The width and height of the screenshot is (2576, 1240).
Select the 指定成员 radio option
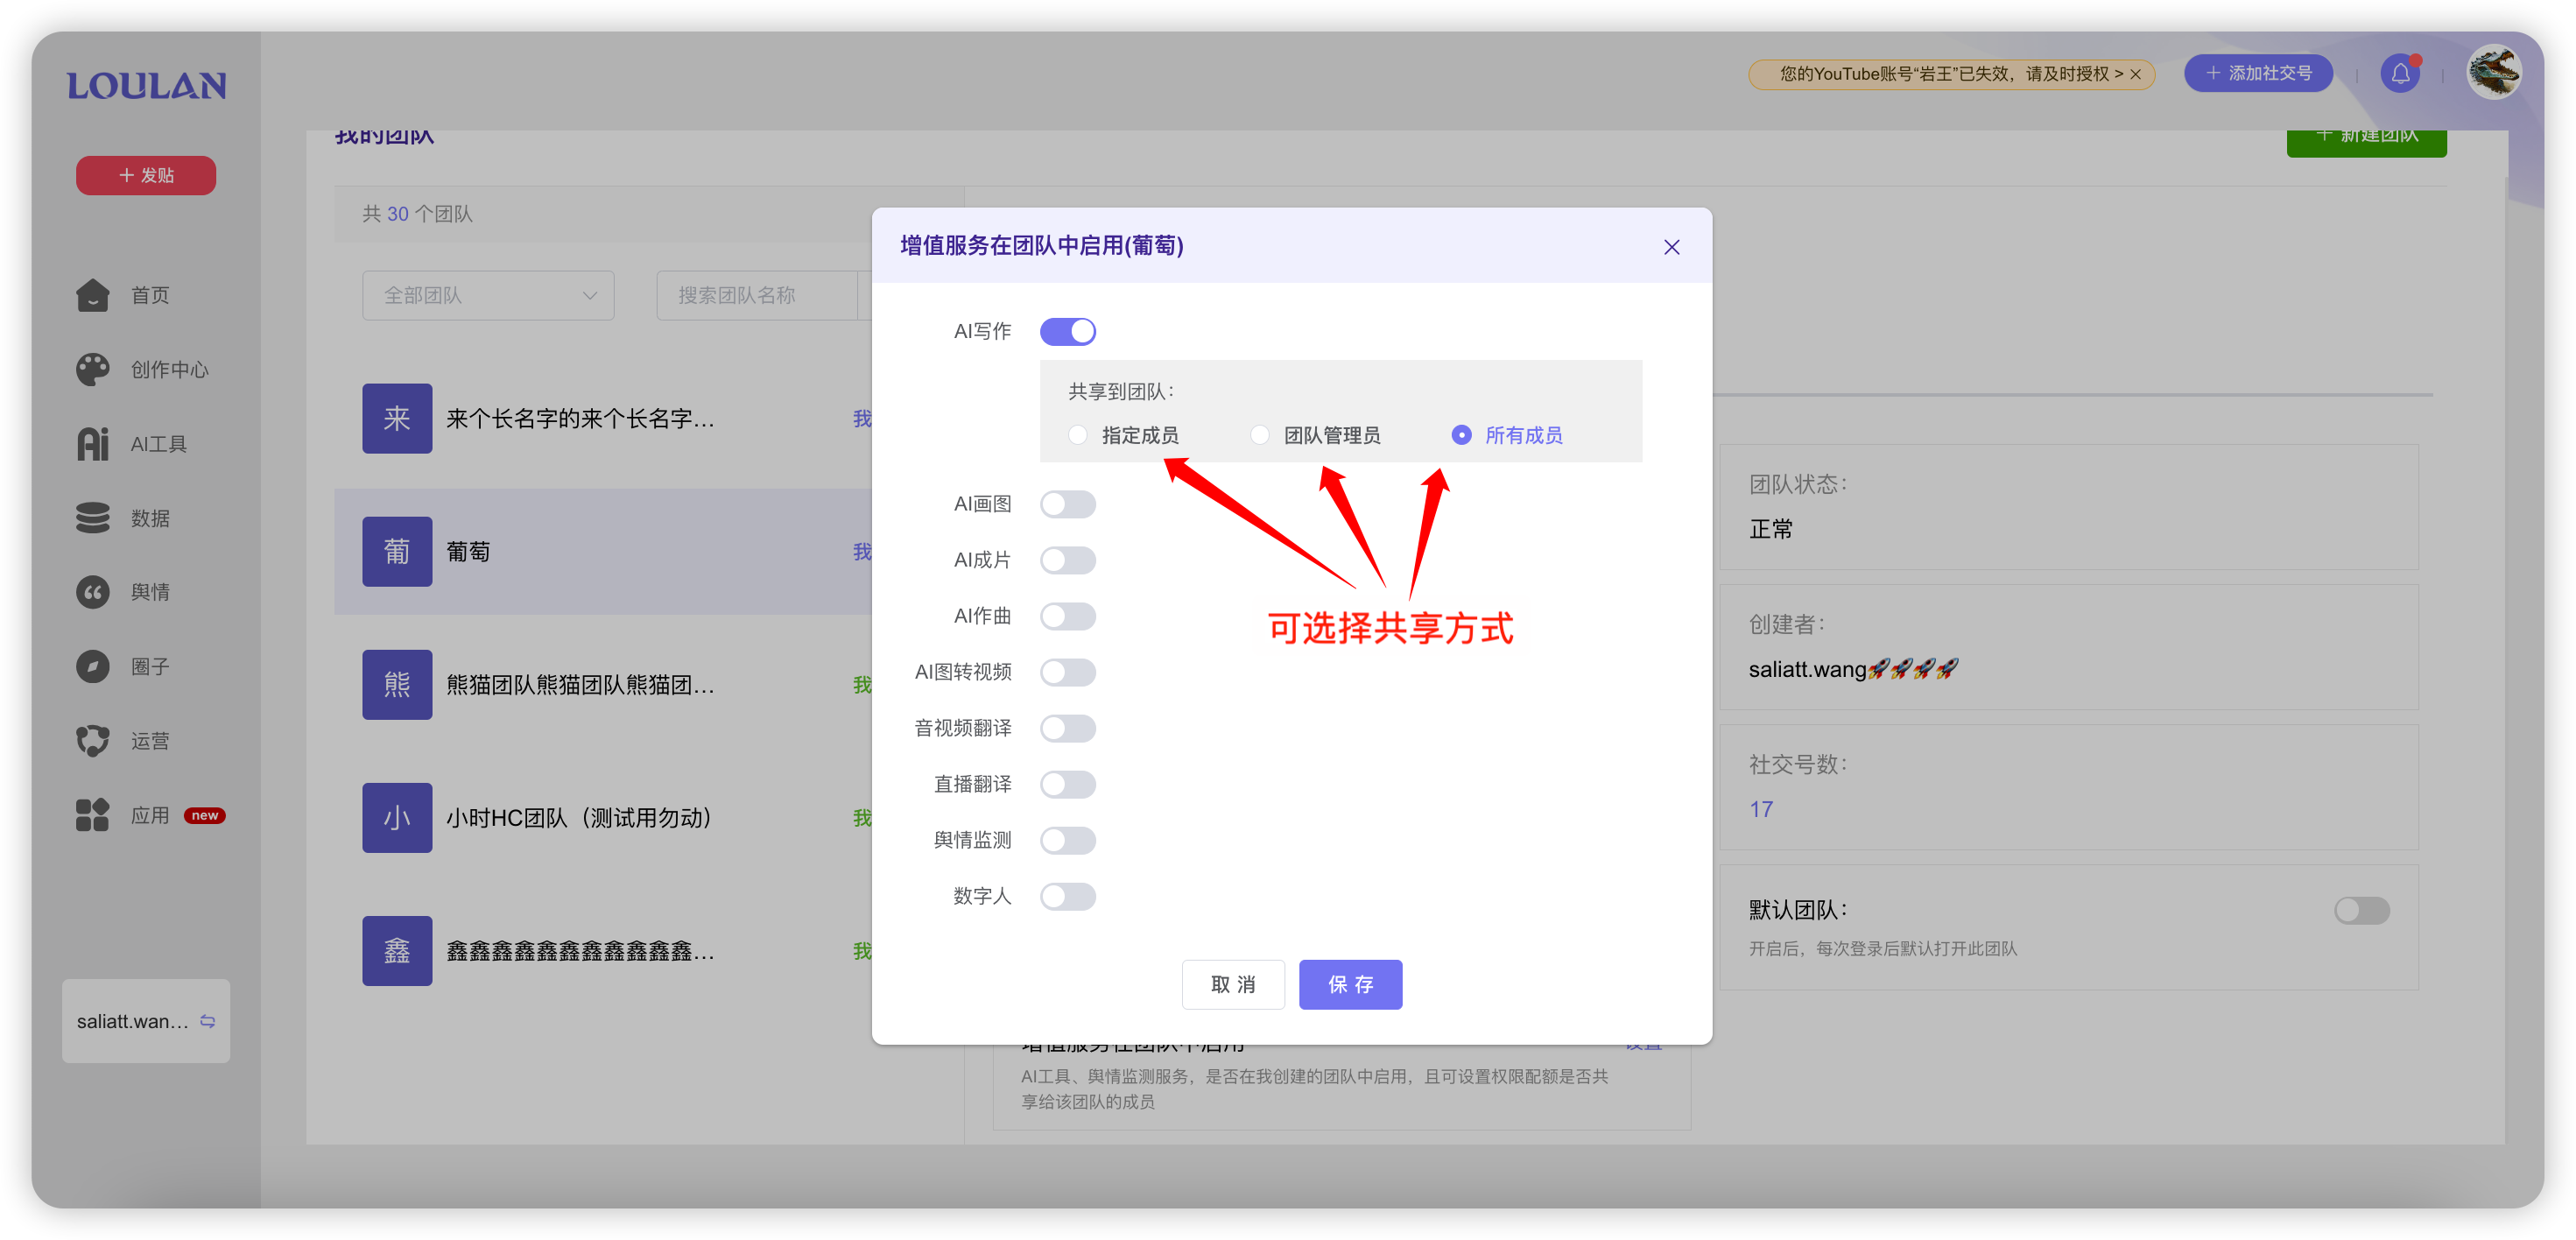click(x=1078, y=435)
